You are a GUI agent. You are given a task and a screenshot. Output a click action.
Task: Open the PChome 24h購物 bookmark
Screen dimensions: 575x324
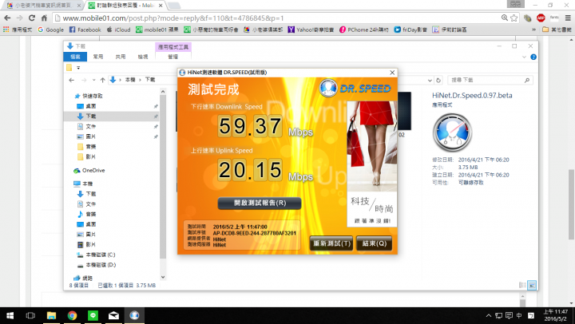(x=364, y=30)
